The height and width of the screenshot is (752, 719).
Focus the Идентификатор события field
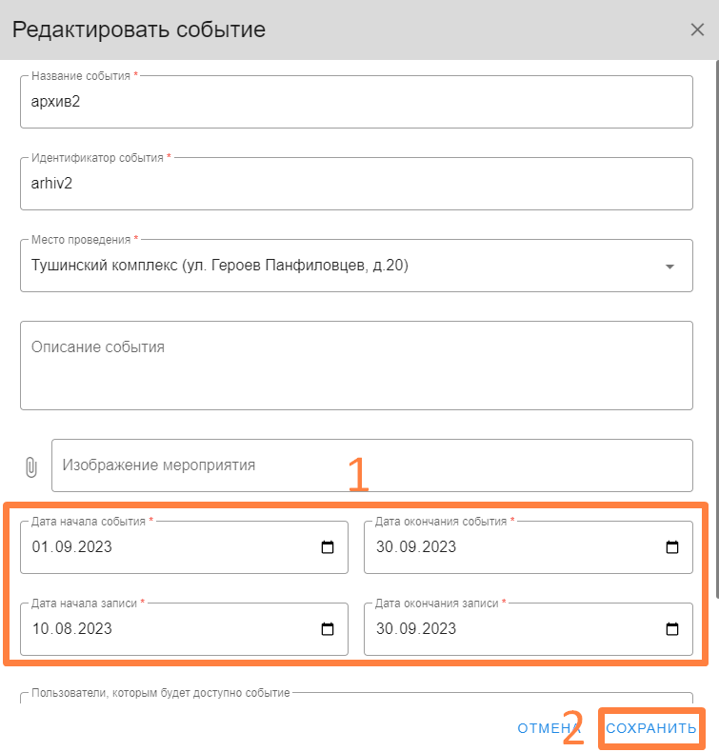coord(356,184)
